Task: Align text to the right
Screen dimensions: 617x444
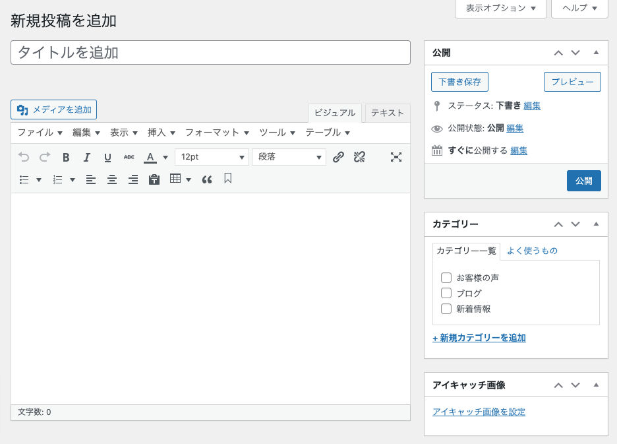Action: 133,180
